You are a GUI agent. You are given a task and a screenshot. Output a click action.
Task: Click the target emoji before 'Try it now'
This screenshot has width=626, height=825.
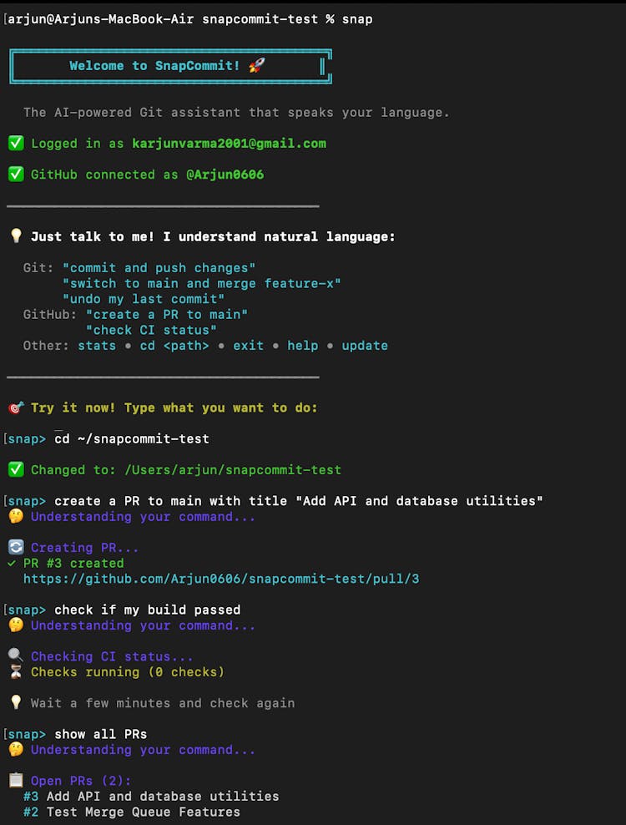(16, 407)
